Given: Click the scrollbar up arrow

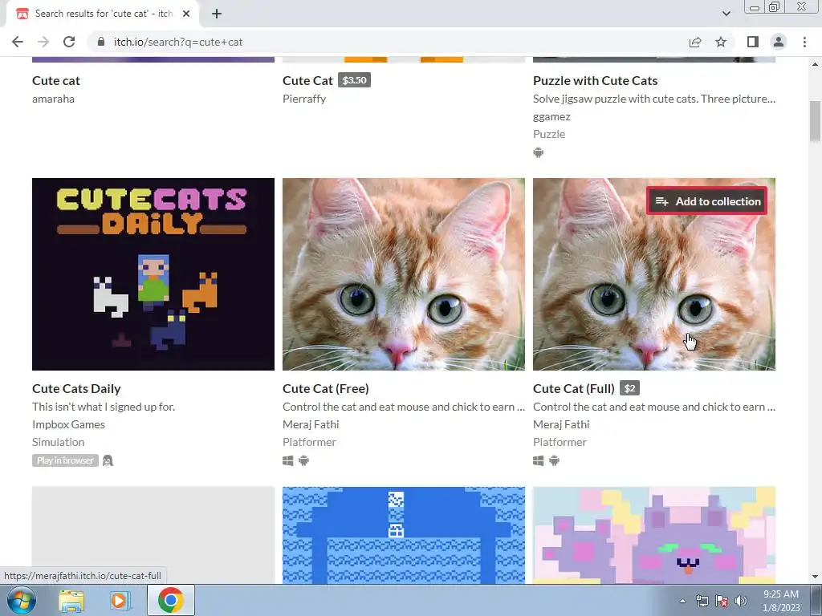Looking at the screenshot, I should click(x=815, y=64).
